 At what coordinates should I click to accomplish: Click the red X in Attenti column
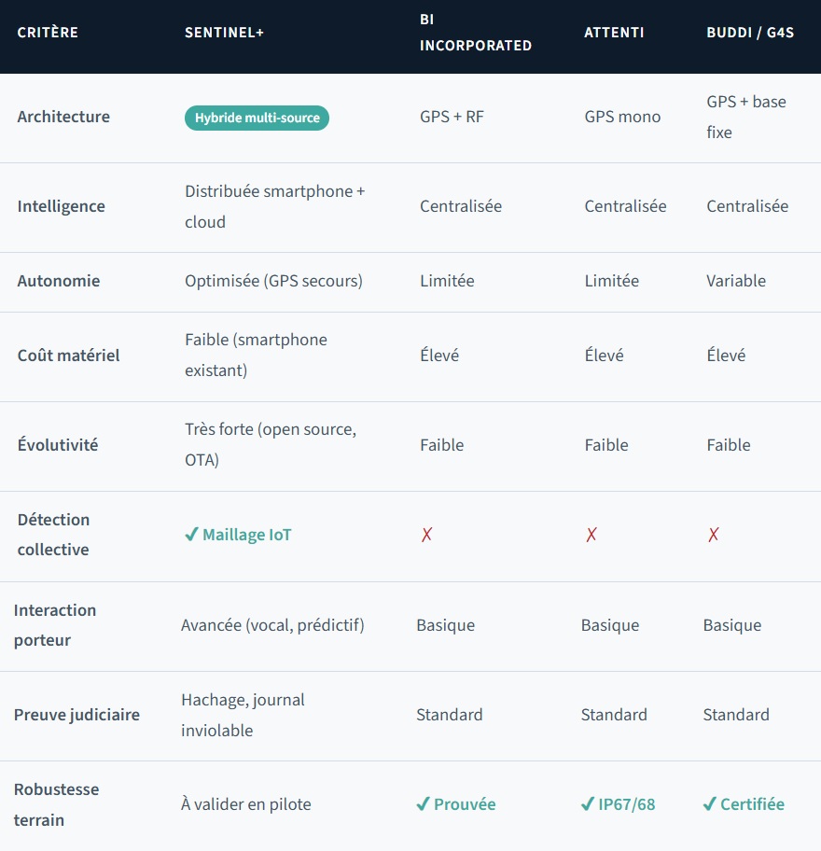[591, 535]
